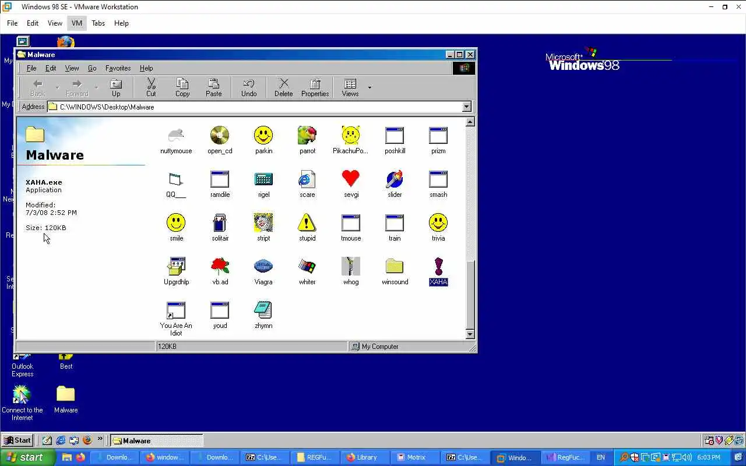Expand the Views dropdown arrow
Screen dimensions: 746x466
click(370, 87)
